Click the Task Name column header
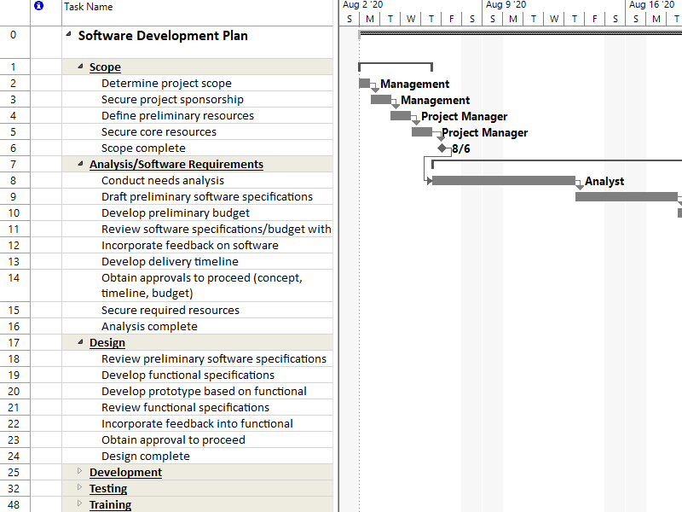682x512 pixels. 89,7
